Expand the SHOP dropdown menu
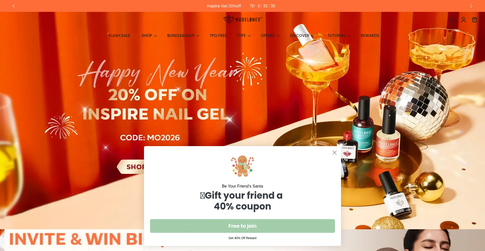 [x=149, y=36]
